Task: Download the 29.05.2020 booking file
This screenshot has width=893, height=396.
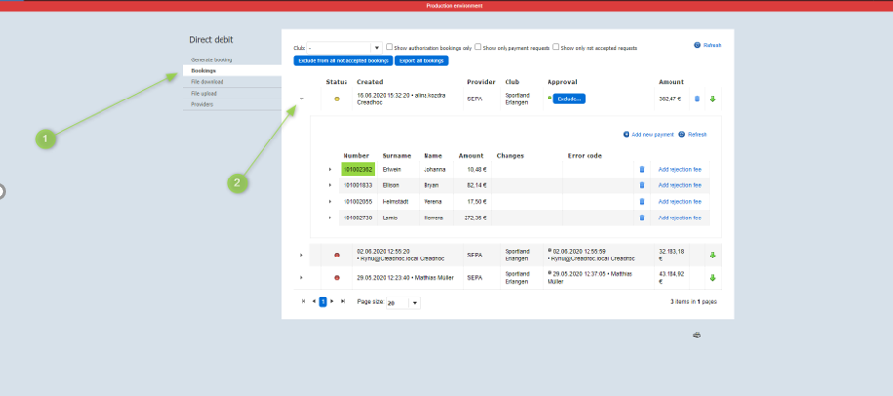Action: [x=712, y=278]
